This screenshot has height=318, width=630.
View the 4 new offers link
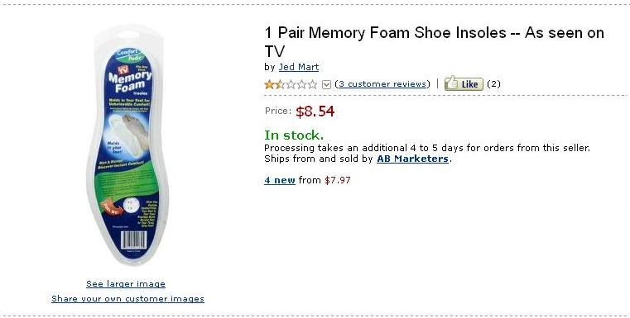pyautogui.click(x=280, y=180)
